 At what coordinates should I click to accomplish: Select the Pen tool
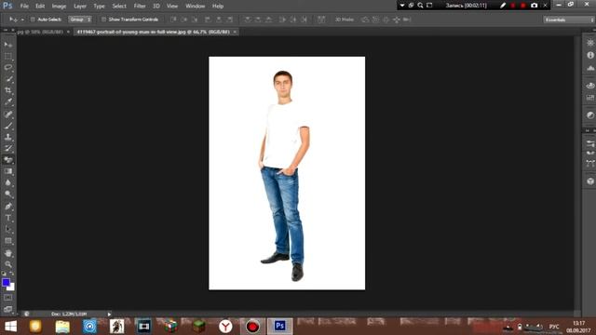click(x=8, y=207)
